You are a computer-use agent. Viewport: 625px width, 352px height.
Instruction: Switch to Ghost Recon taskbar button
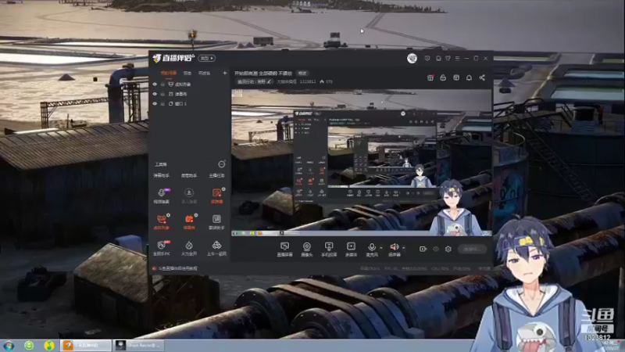(138, 345)
